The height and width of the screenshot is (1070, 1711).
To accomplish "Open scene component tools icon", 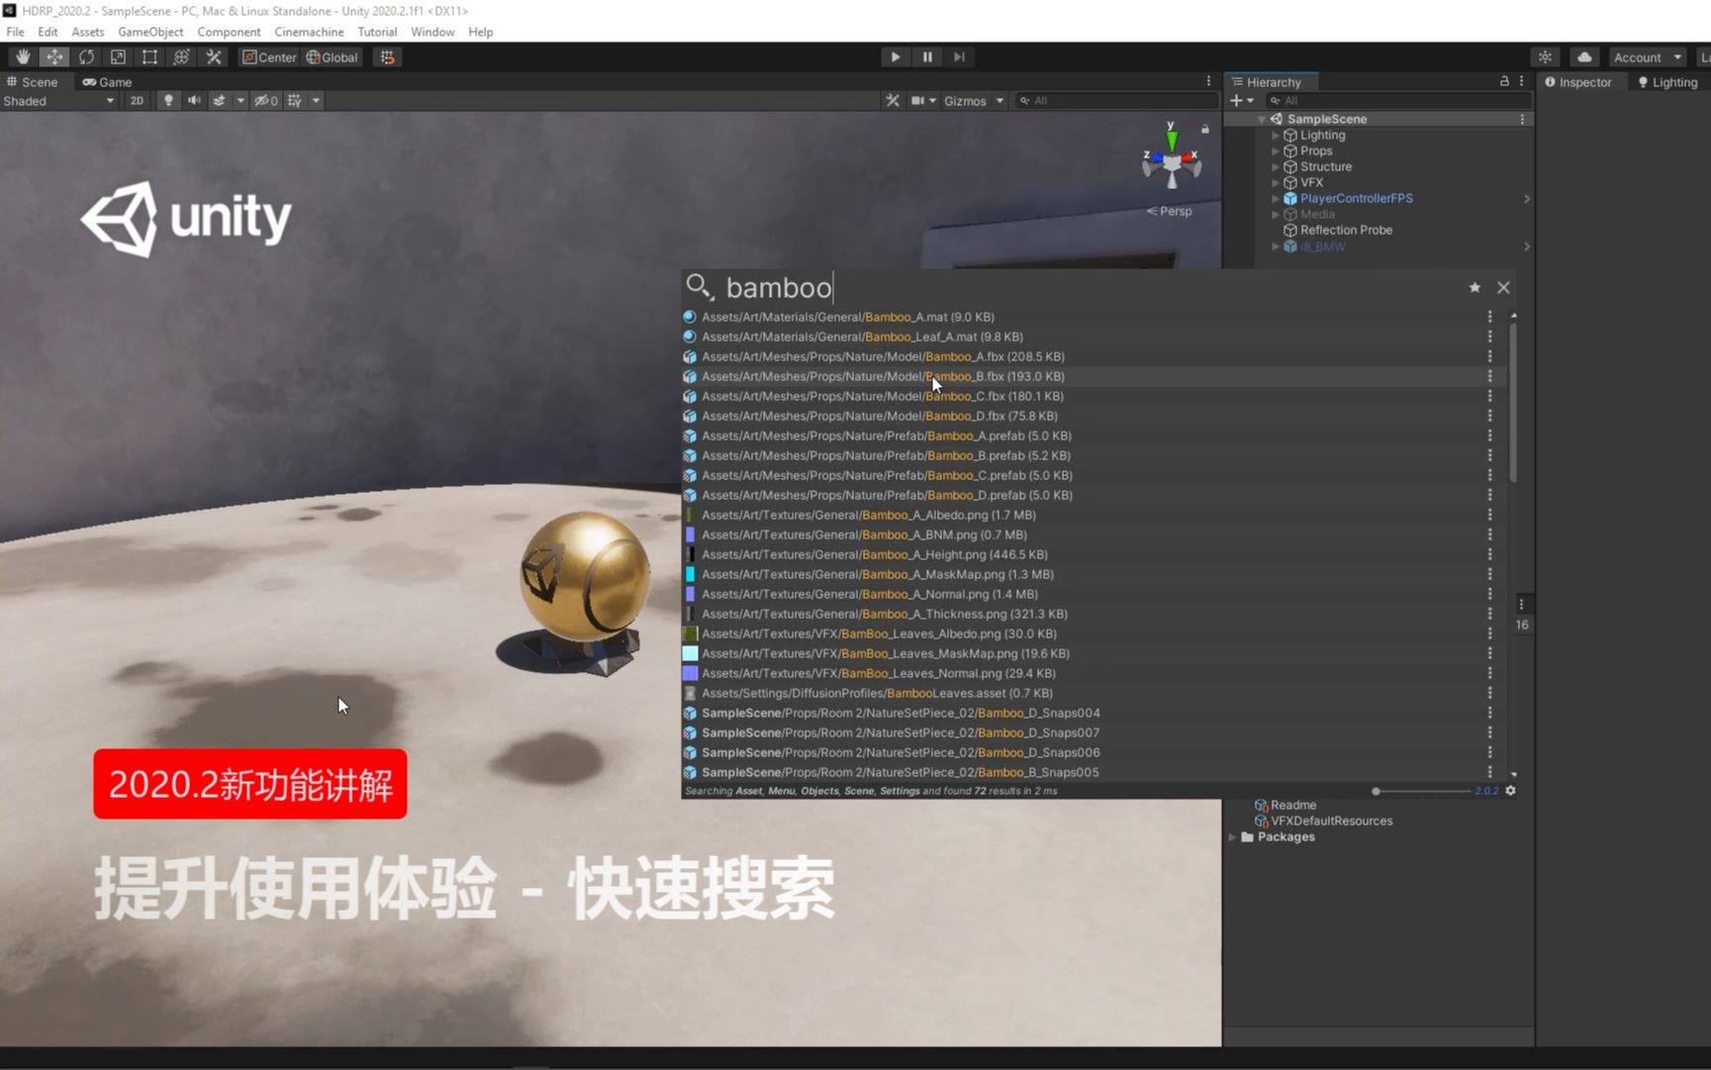I will click(893, 101).
